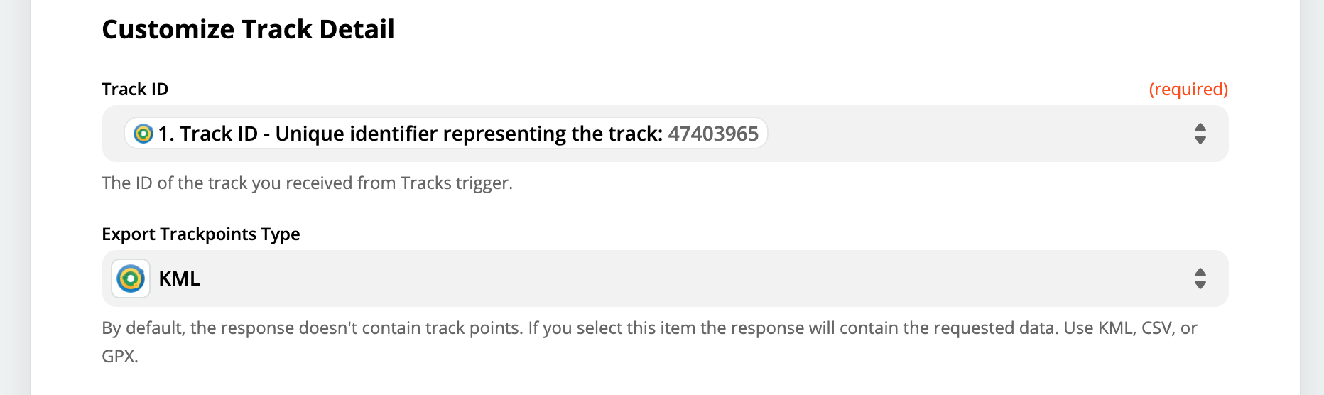This screenshot has width=1324, height=395.
Task: Click the up arrow of the Track ID selector
Action: (1200, 127)
